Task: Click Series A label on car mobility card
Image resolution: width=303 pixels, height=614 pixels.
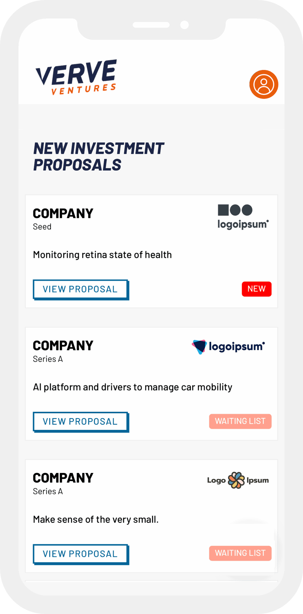Action: coord(48,359)
